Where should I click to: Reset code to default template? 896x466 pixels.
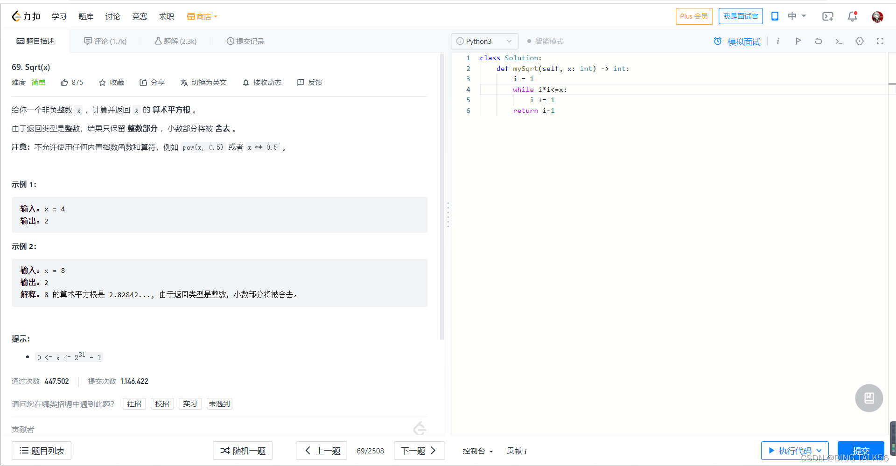[x=819, y=41]
